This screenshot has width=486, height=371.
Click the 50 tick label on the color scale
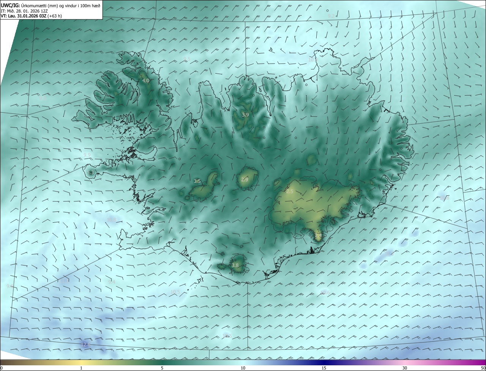click(483, 368)
